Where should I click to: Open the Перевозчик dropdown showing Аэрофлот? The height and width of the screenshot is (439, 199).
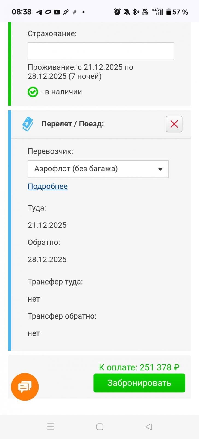(x=98, y=169)
